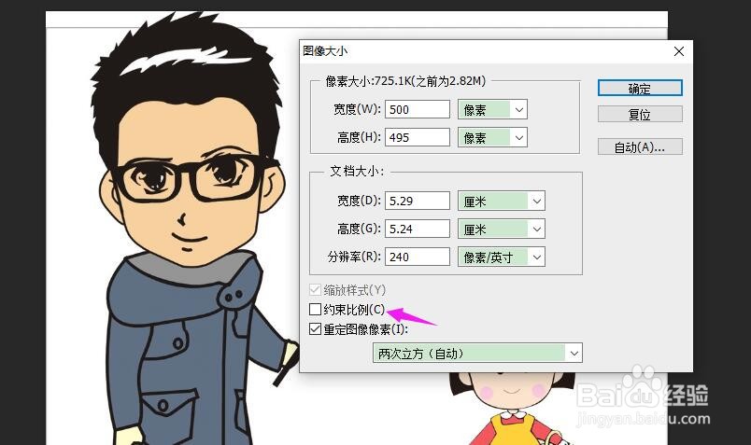Close the 图像大小 dialog
Viewport: 751px width, 445px height.
pos(679,51)
